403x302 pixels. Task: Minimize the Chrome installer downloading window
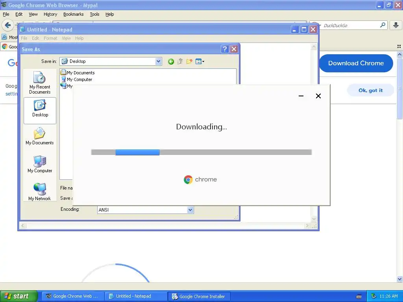[x=301, y=96]
